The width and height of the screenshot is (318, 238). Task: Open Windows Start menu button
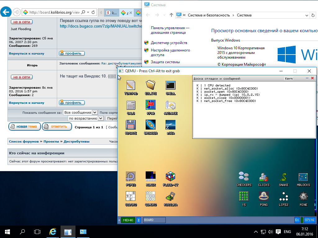pos(7,231)
